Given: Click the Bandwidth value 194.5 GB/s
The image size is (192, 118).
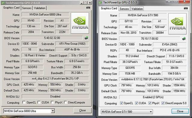Looking at the screenshot, I should coord(174,74).
